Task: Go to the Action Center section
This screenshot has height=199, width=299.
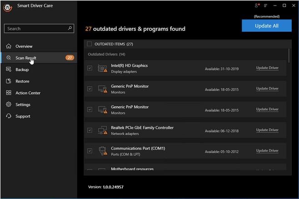Action: (x=28, y=93)
